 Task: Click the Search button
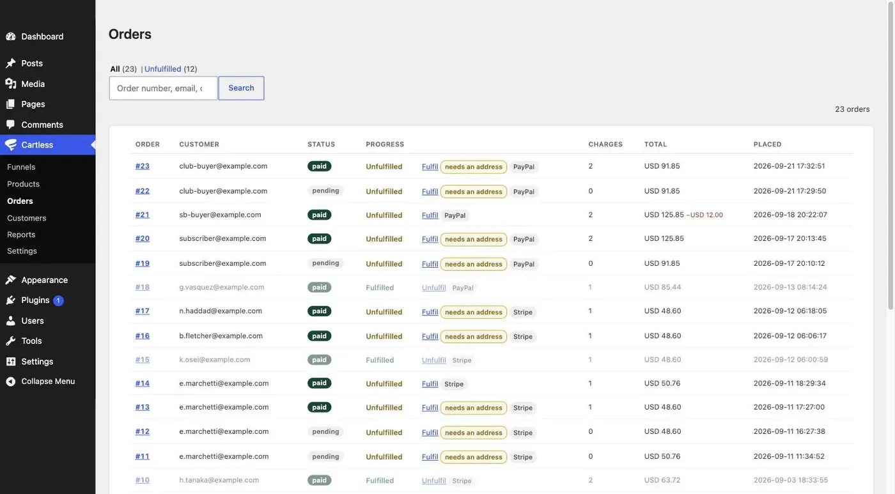click(241, 88)
